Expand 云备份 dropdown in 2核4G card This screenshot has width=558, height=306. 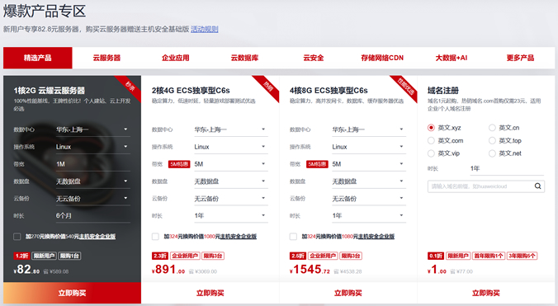231,198
